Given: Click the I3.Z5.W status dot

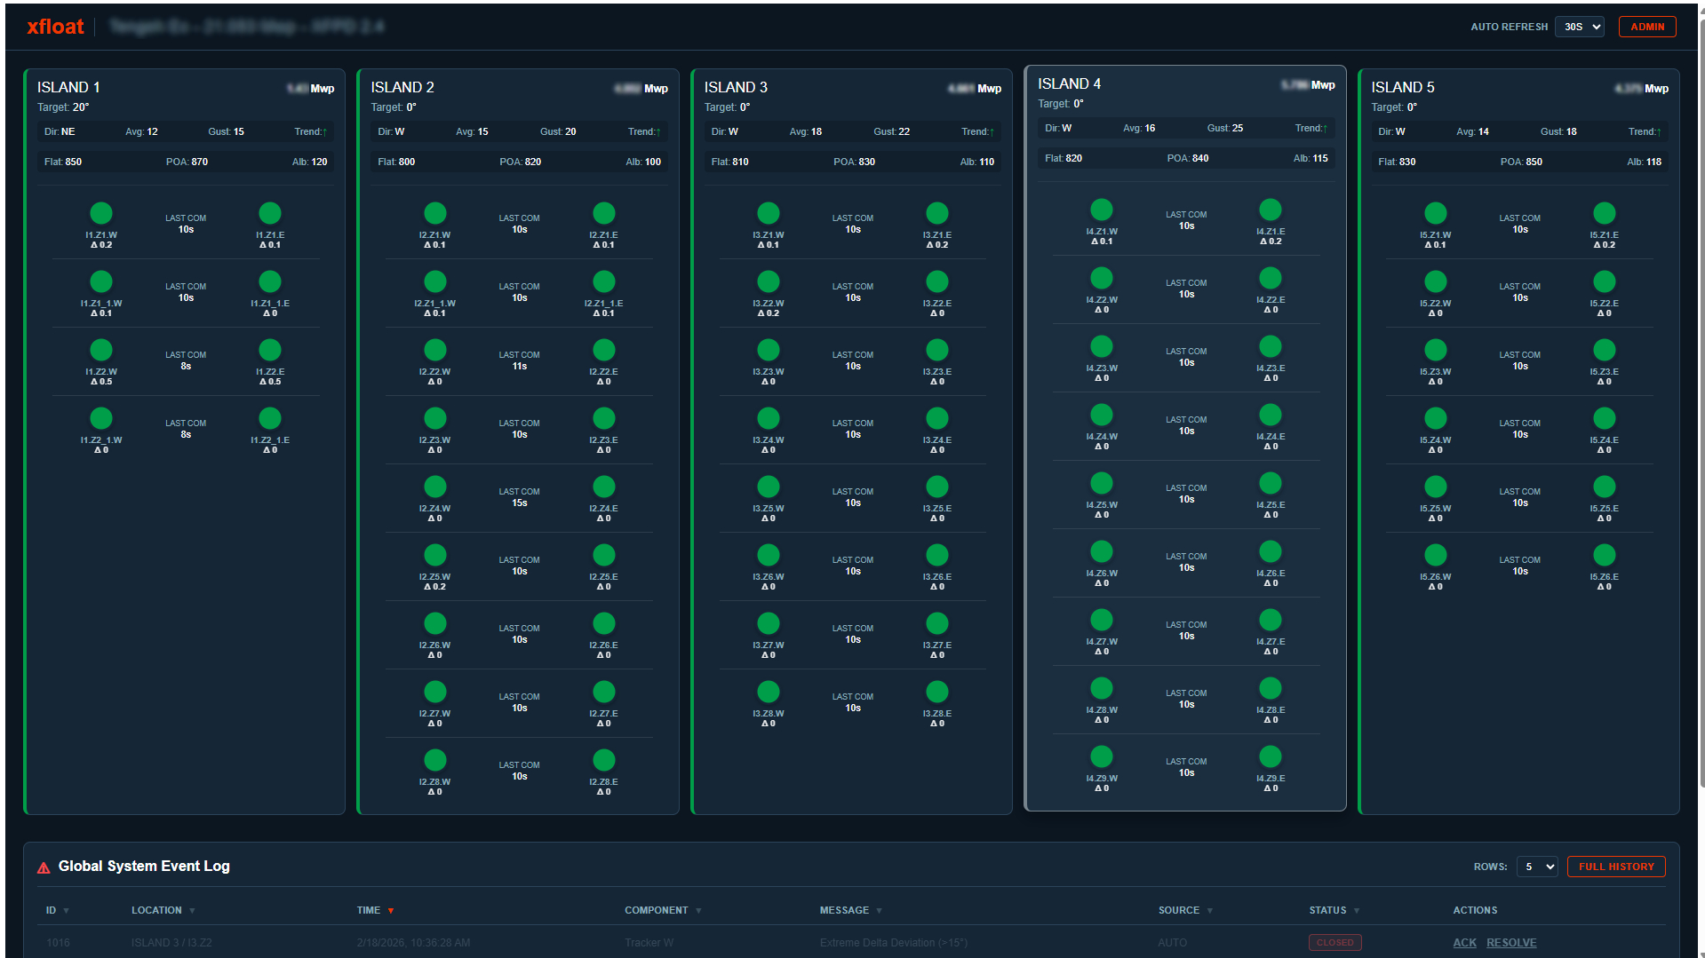Looking at the screenshot, I should tap(768, 486).
